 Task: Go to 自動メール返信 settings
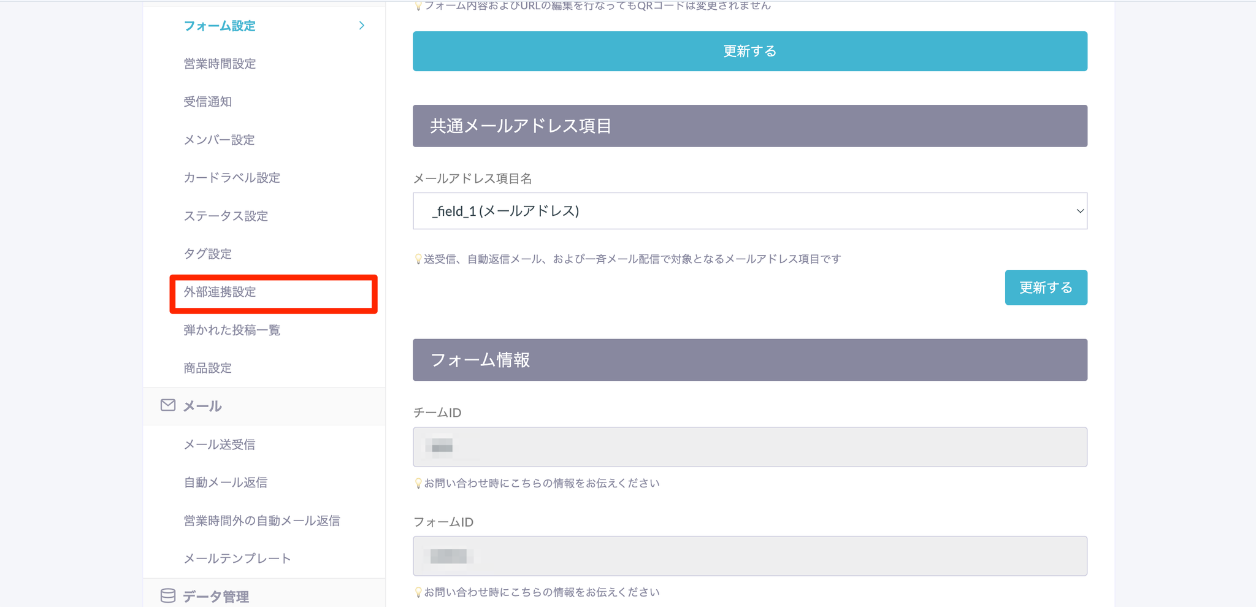pyautogui.click(x=226, y=483)
